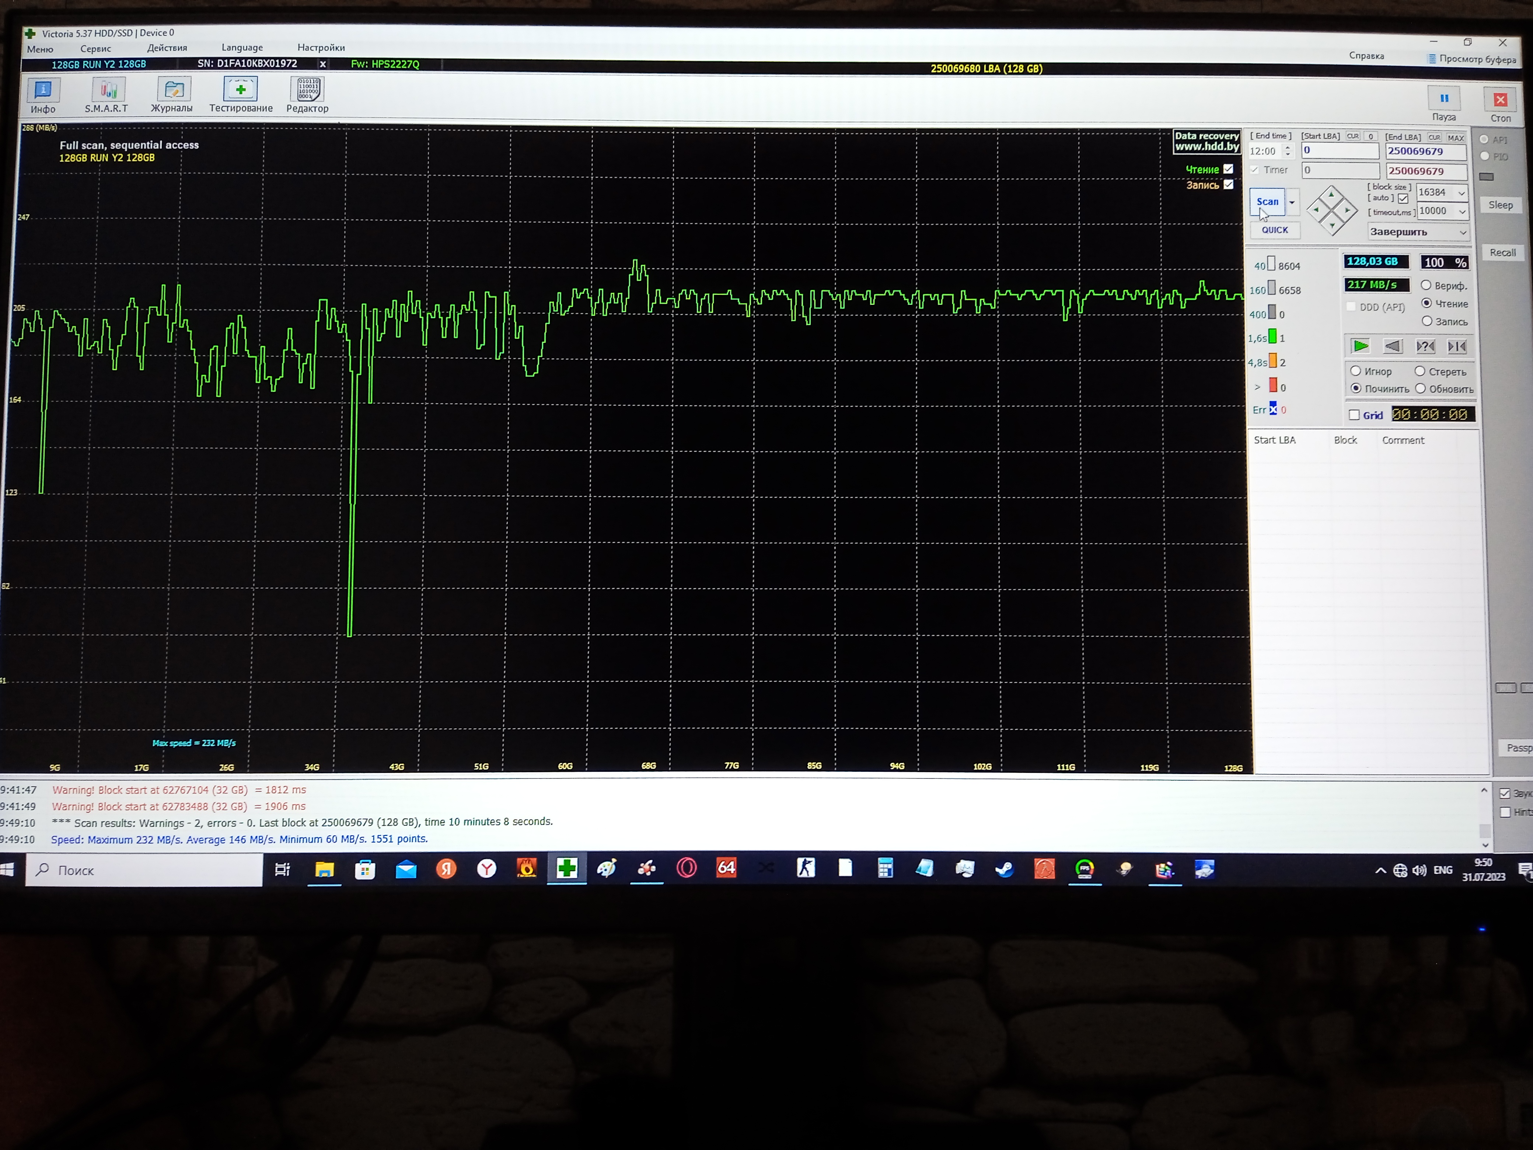This screenshot has height=1150, width=1533.
Task: Open the AIDA64 taskbar icon
Action: point(726,867)
